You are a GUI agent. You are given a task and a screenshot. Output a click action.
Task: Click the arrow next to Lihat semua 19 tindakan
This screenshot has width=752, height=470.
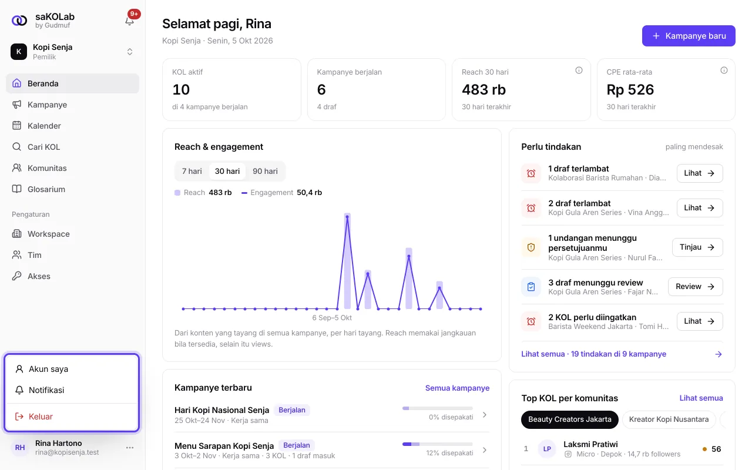[719, 354]
